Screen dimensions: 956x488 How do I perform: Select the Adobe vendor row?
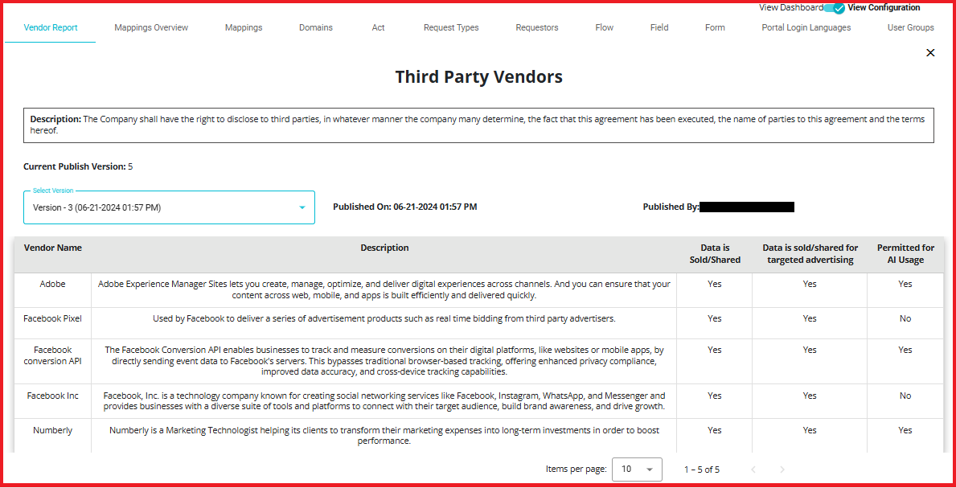pos(53,284)
